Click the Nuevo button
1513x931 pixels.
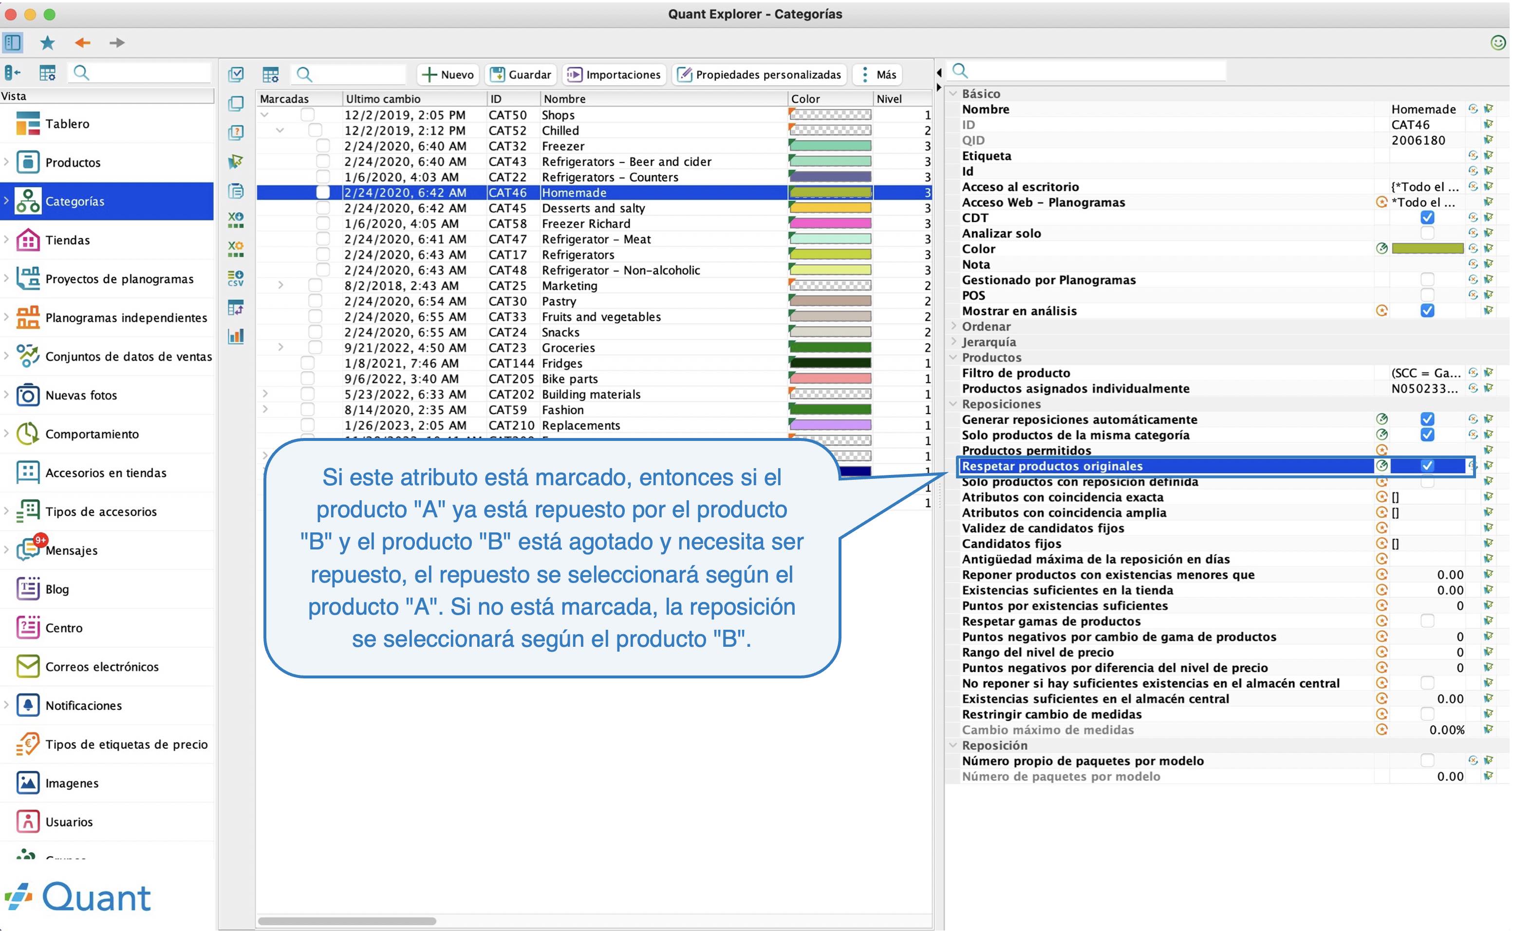[x=448, y=74]
